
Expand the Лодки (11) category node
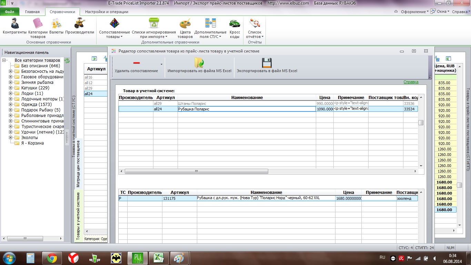[x=10, y=93]
